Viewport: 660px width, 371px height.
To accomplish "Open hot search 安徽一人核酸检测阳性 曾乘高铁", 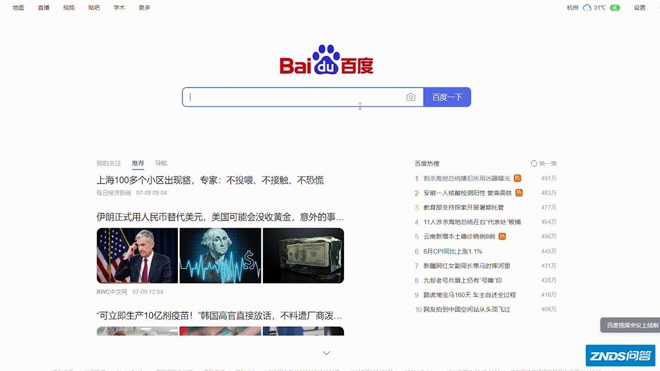I will 468,193.
